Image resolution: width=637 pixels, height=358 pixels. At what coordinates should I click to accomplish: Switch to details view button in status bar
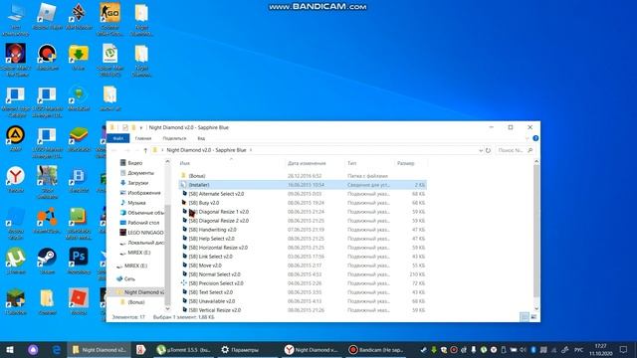pos(525,317)
